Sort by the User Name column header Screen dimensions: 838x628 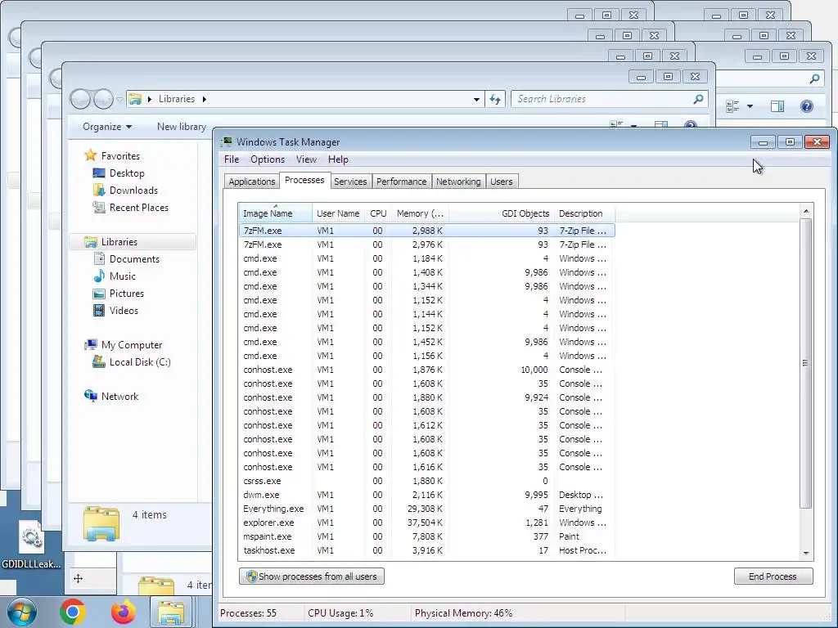click(x=338, y=213)
